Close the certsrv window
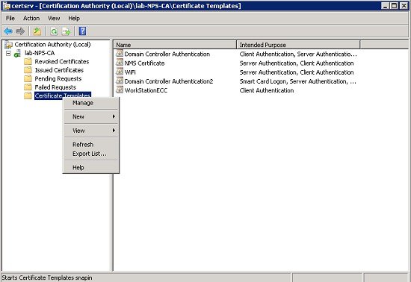411x282 pixels. point(404,6)
